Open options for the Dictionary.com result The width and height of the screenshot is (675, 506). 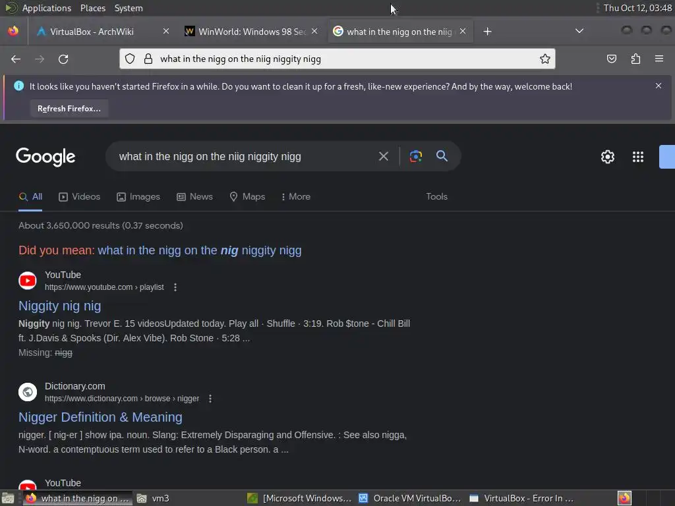pyautogui.click(x=210, y=399)
